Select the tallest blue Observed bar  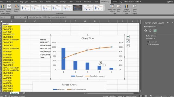coord(63,59)
